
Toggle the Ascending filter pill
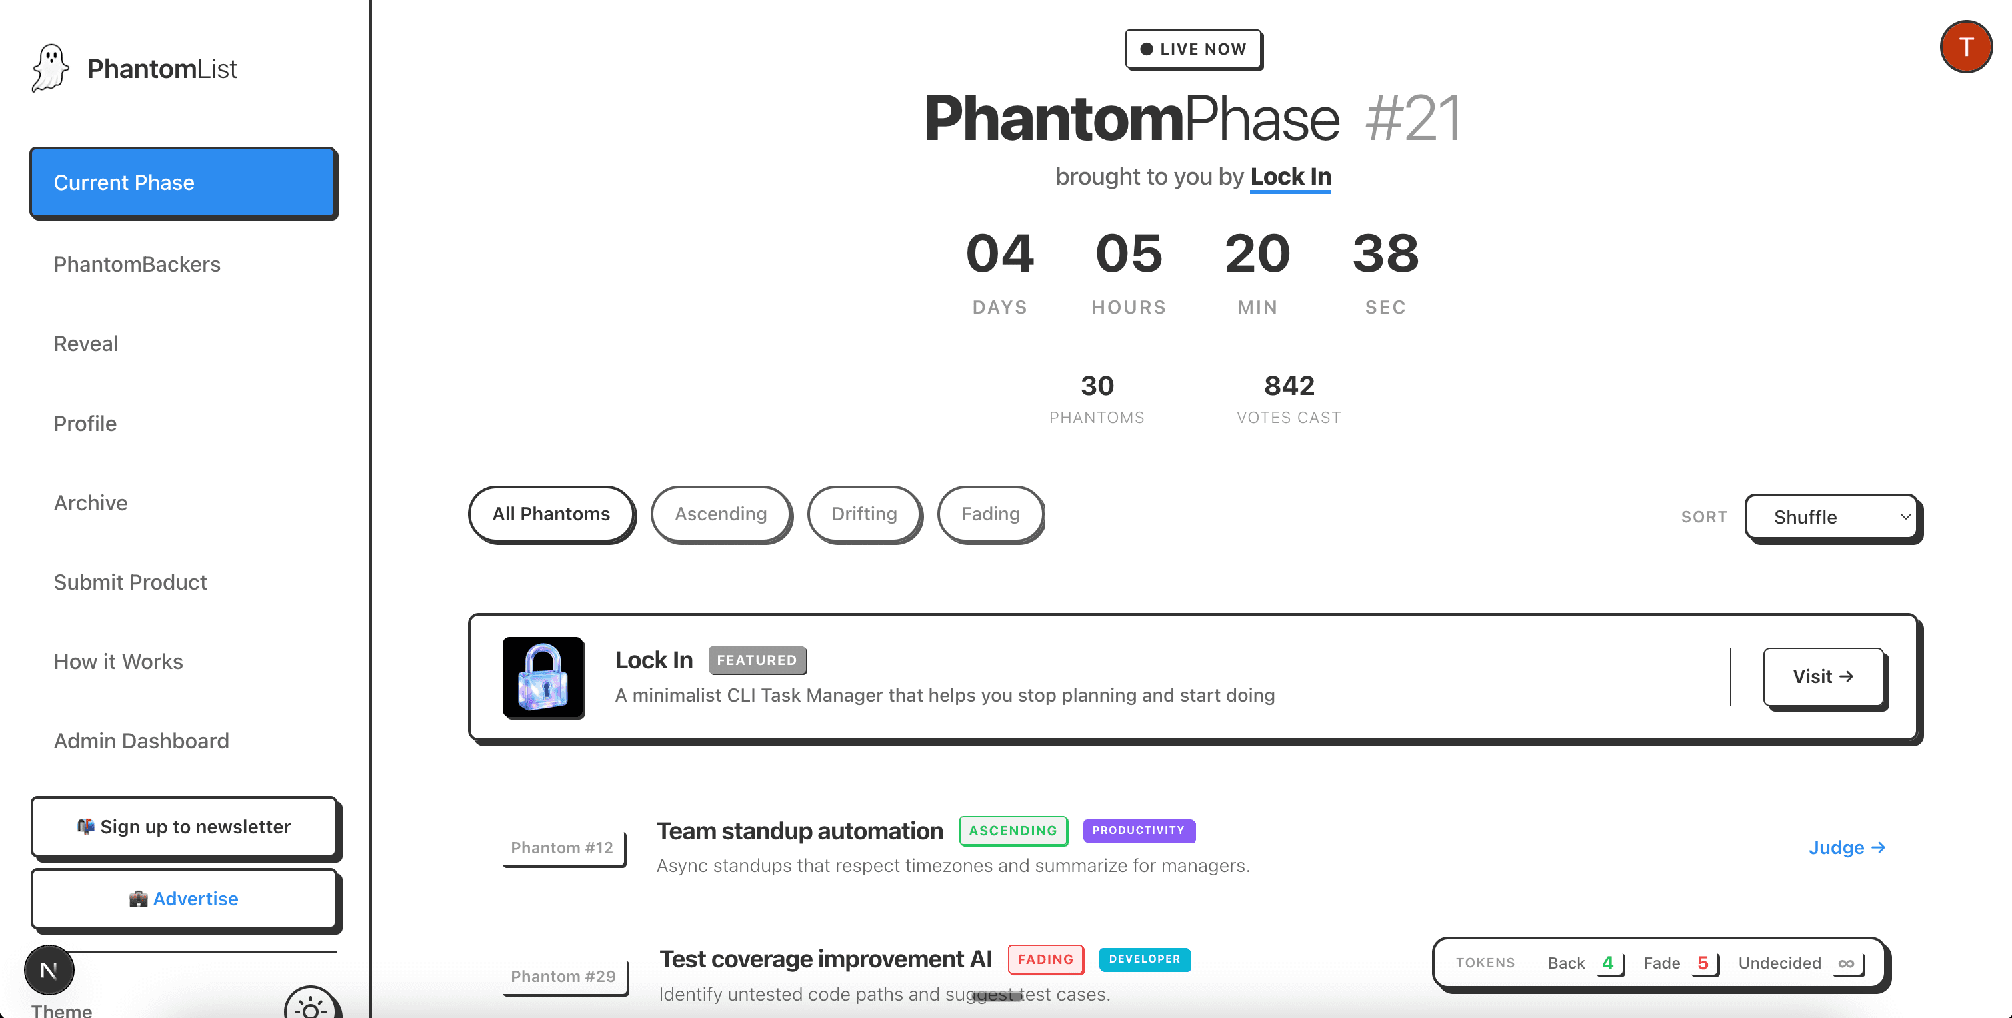point(721,514)
